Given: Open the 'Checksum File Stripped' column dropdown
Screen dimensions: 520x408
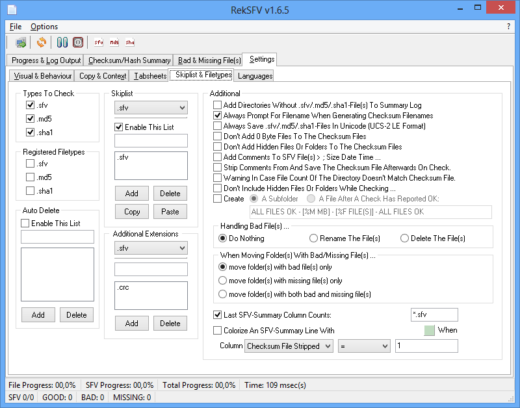Looking at the screenshot, I should 289,346.
